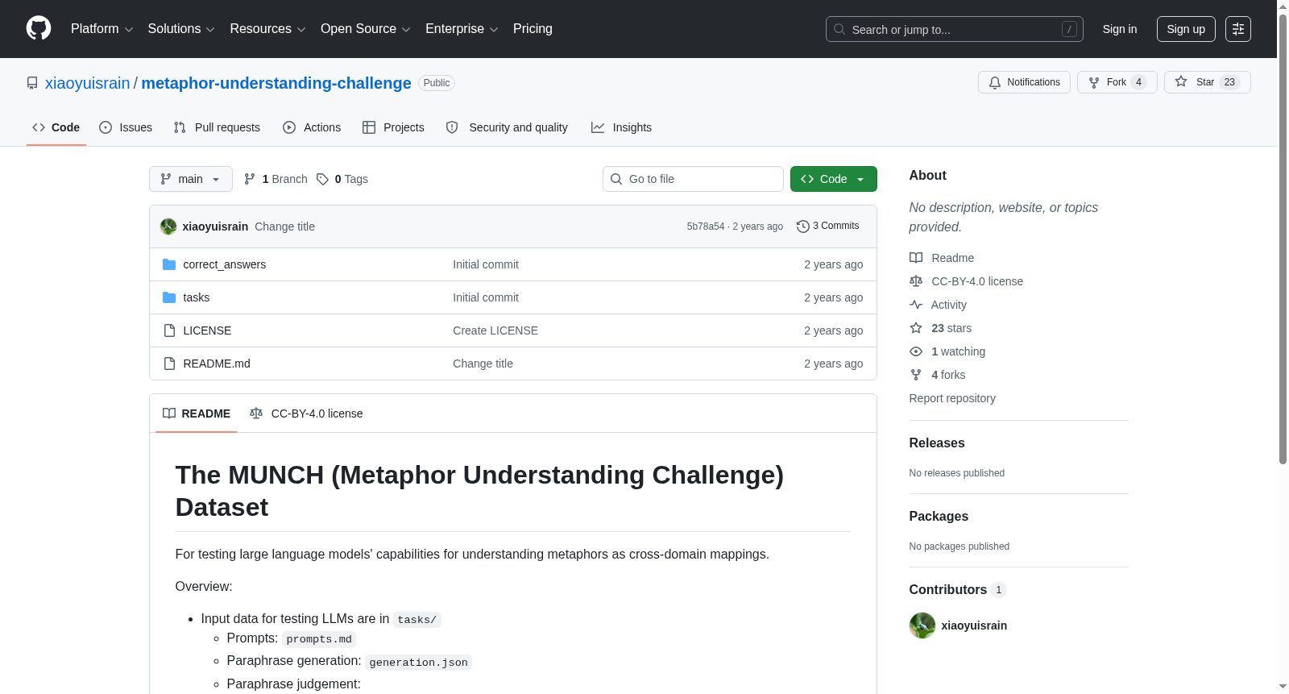Open the global navigation icon beside Sign up
The width and height of the screenshot is (1289, 694).
(1238, 29)
